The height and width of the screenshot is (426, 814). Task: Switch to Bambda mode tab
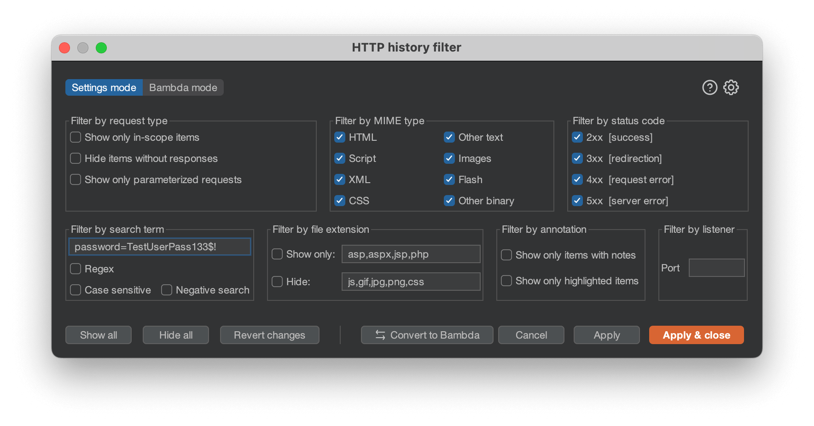(x=183, y=87)
